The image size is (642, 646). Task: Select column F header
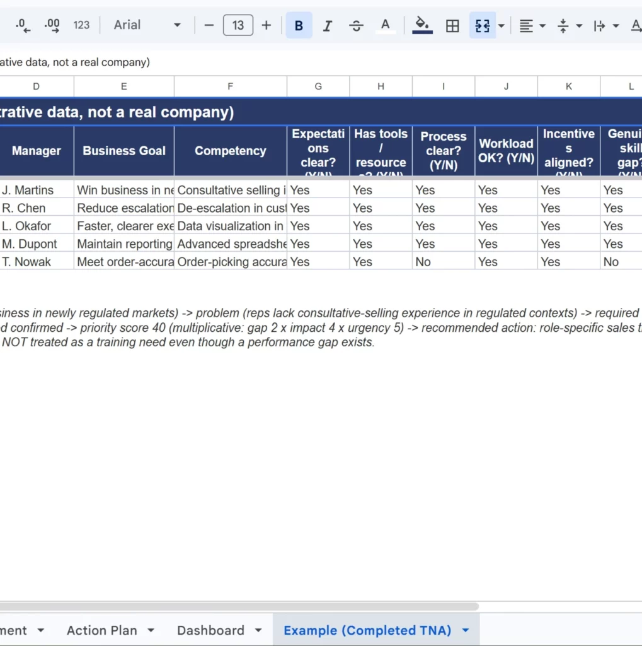[x=231, y=86]
